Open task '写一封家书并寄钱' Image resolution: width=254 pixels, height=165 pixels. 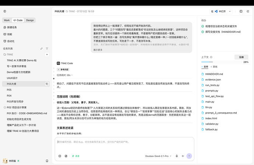click(x=17, y=66)
